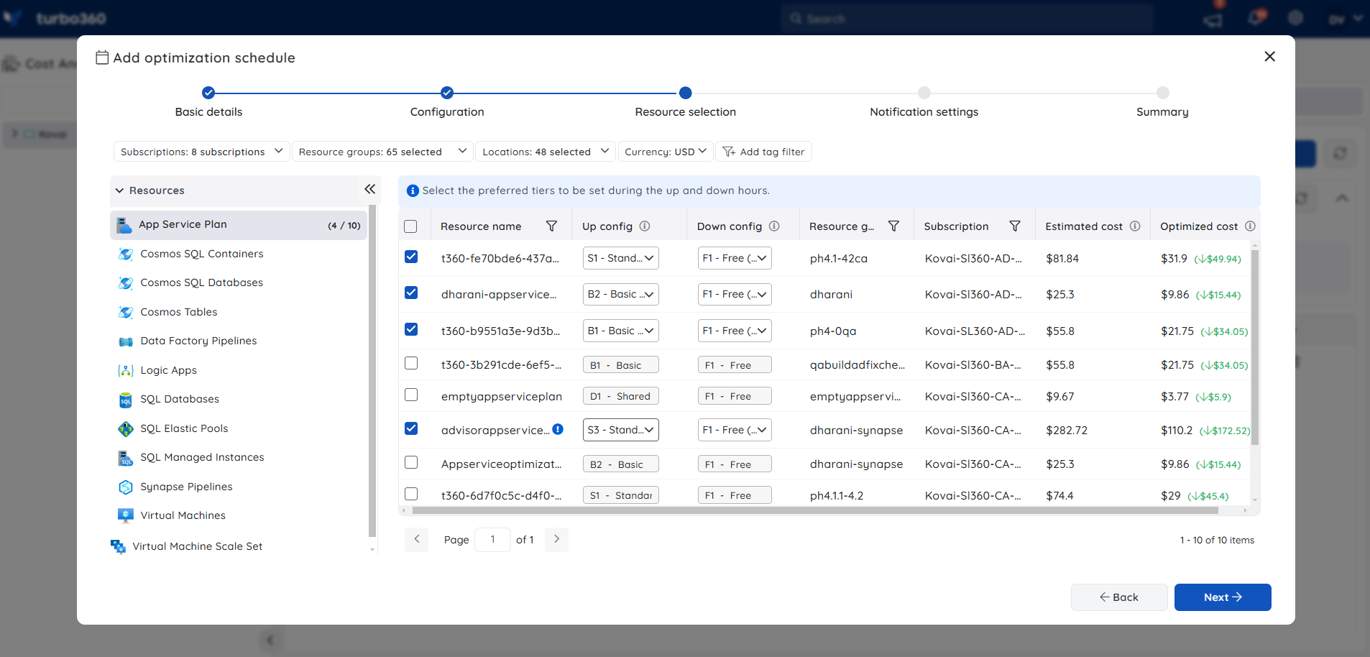Click the Search box in the top bar
The height and width of the screenshot is (657, 1370).
tap(967, 18)
